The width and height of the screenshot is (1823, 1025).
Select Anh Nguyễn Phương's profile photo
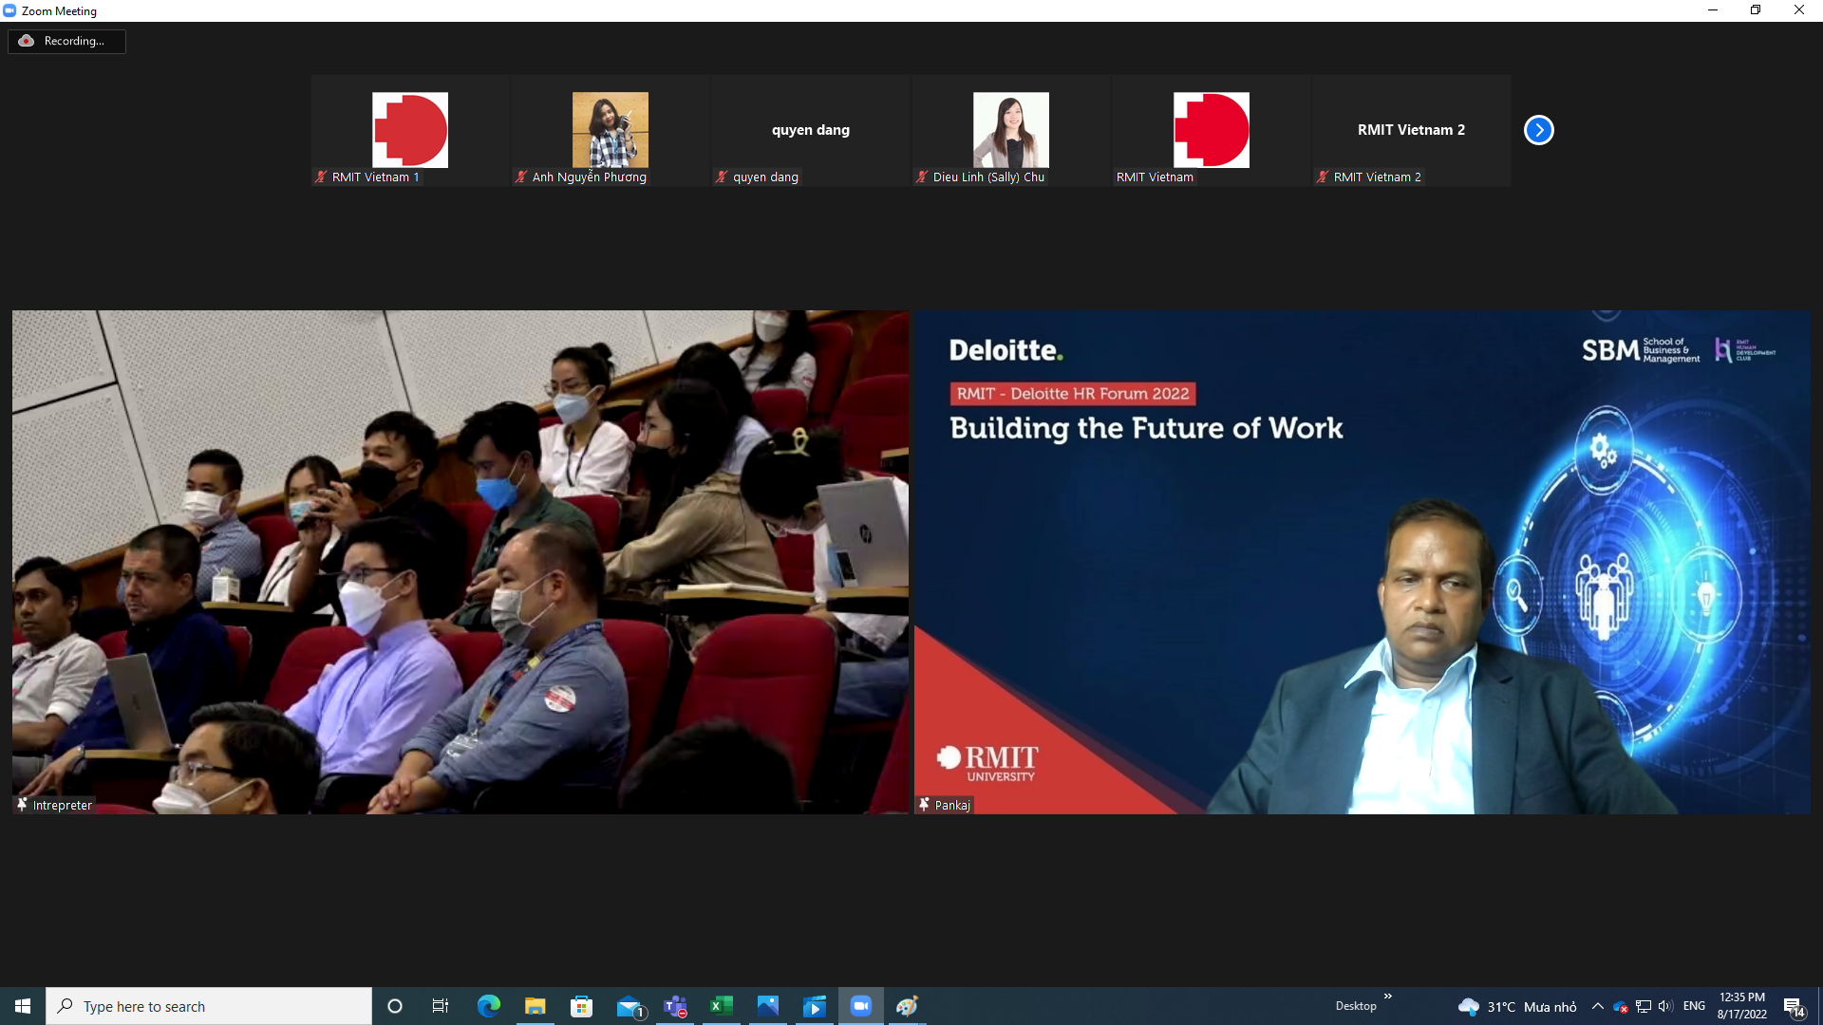(x=611, y=130)
